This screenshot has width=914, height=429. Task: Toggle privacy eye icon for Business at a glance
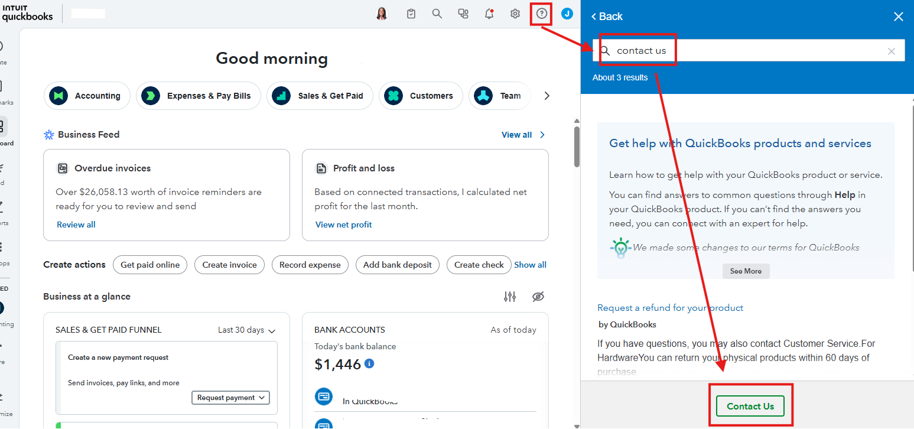point(538,297)
